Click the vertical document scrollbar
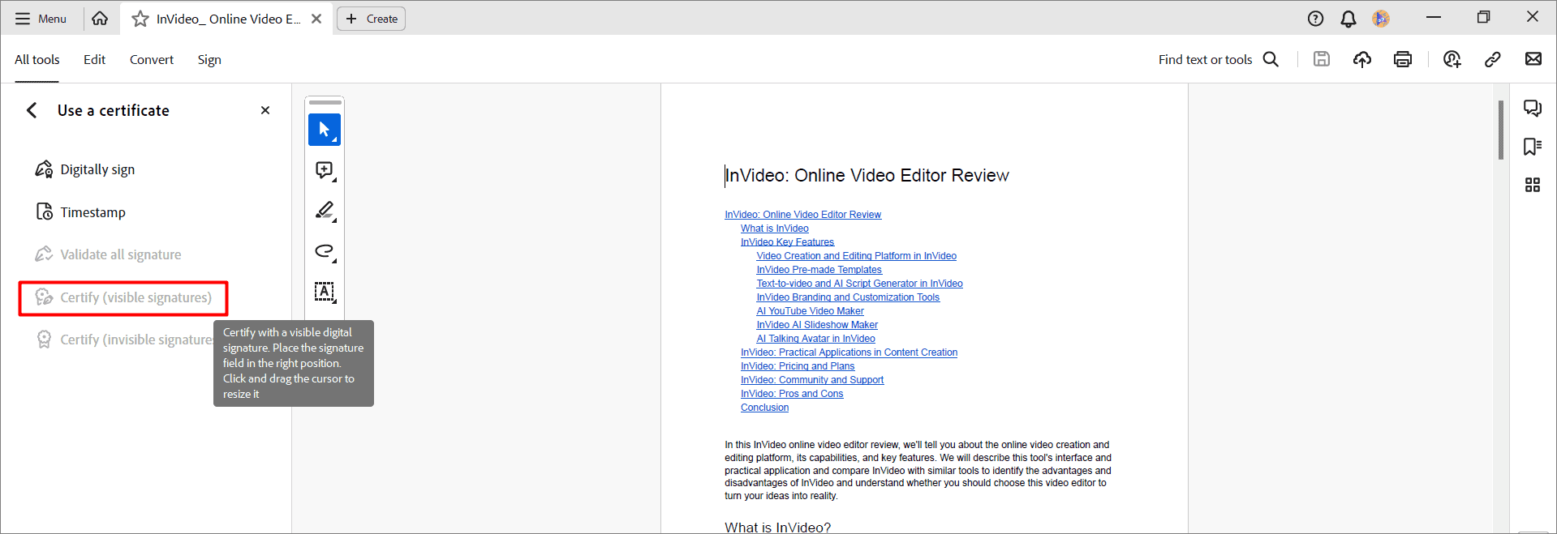The width and height of the screenshot is (1557, 534). [1501, 130]
